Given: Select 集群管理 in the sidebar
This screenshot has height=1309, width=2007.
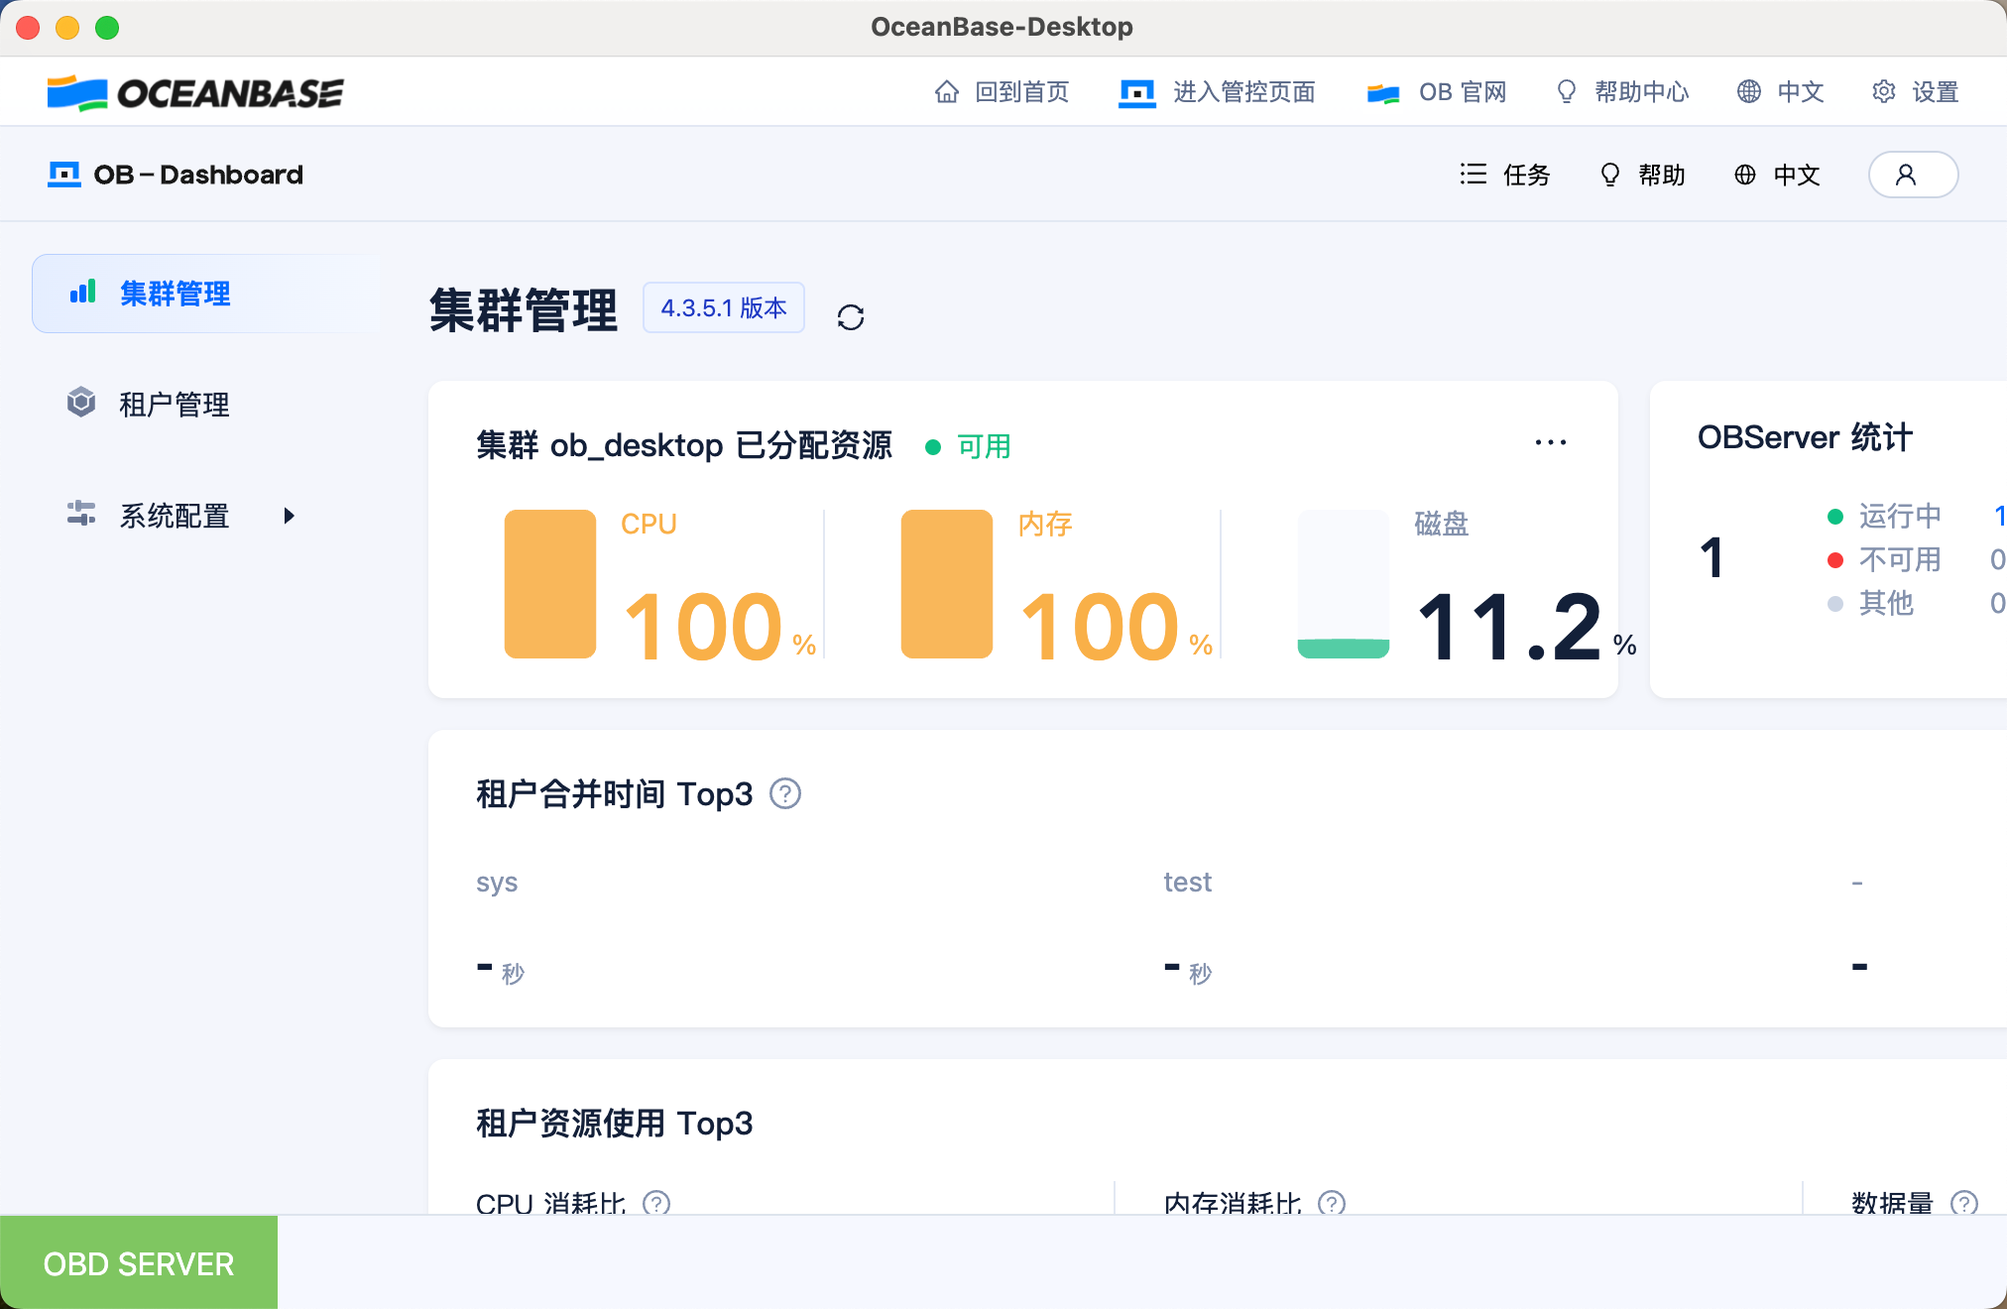Looking at the screenshot, I should (175, 294).
